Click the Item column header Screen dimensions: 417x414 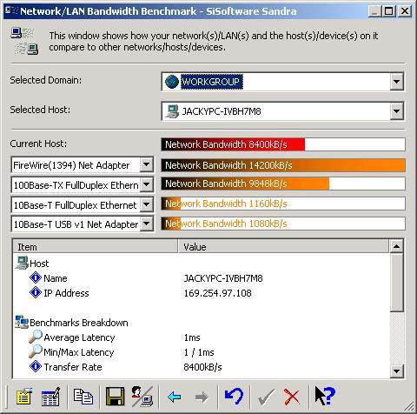click(96, 247)
